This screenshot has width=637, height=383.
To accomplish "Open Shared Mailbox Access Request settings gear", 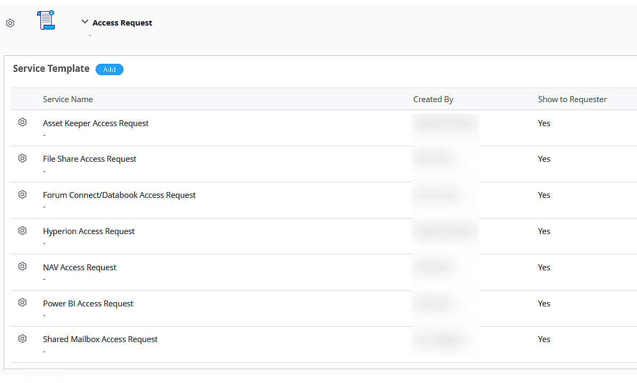I will [22, 338].
